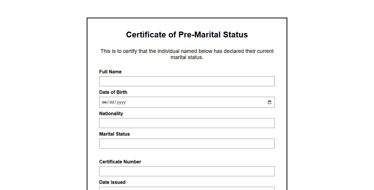This screenshot has width=374, height=190.
Task: Click into the Certificate Number field
Action: coord(187,171)
